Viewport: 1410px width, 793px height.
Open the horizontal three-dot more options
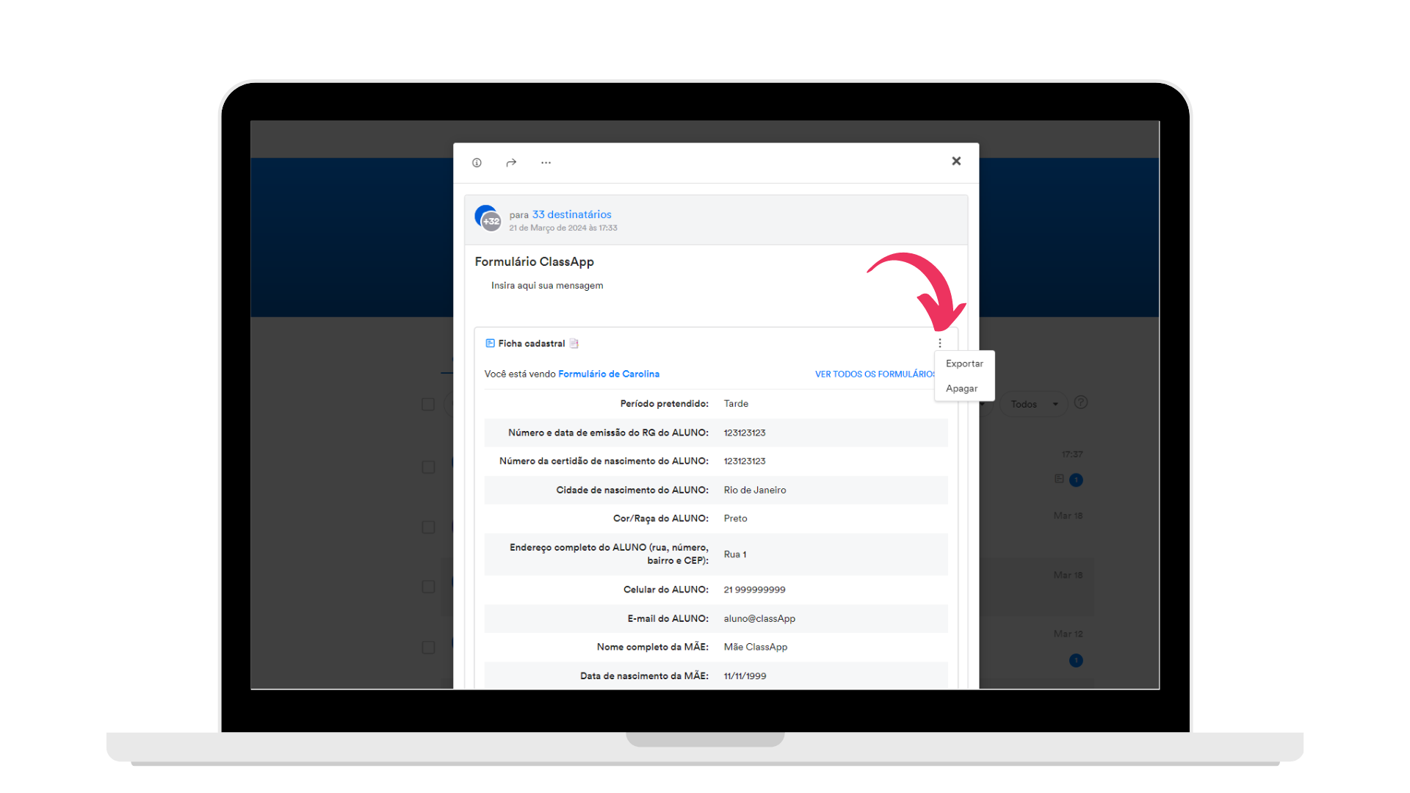pyautogui.click(x=546, y=162)
